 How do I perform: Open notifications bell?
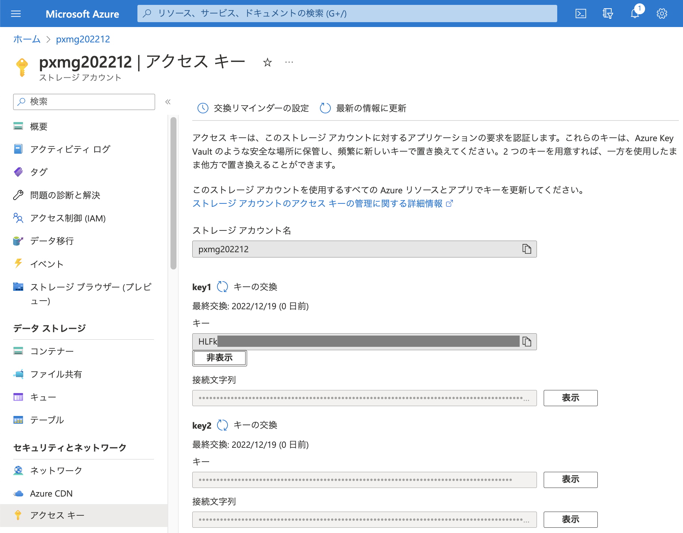(635, 14)
